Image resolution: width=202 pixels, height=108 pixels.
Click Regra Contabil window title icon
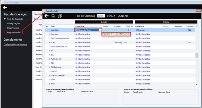(x=44, y=11)
